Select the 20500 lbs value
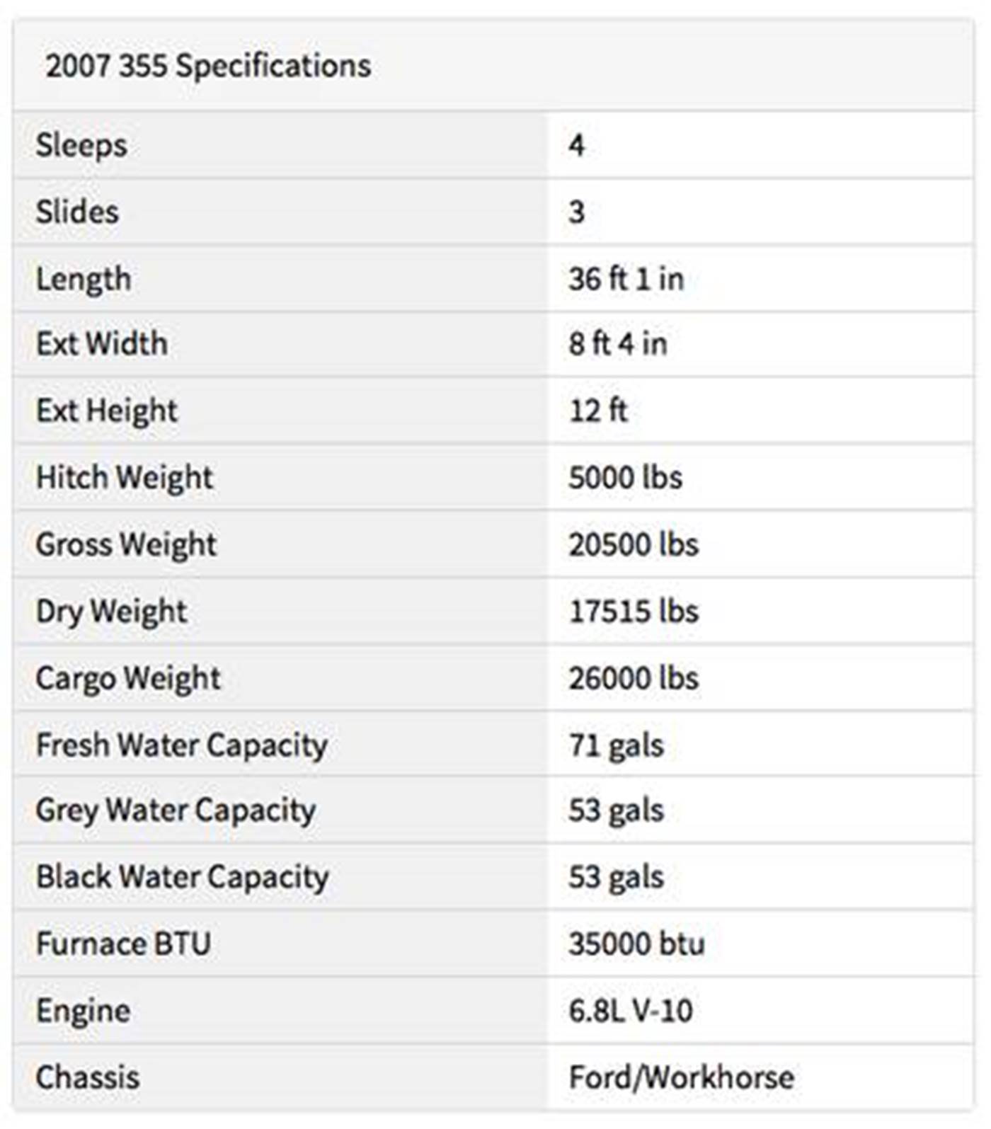991x1129 pixels. (x=634, y=544)
